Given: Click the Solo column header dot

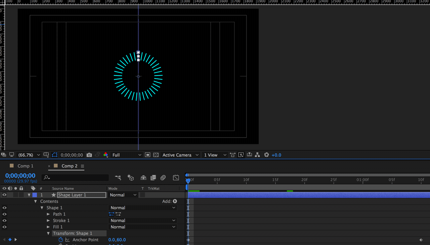Looking at the screenshot, I should (x=15, y=188).
